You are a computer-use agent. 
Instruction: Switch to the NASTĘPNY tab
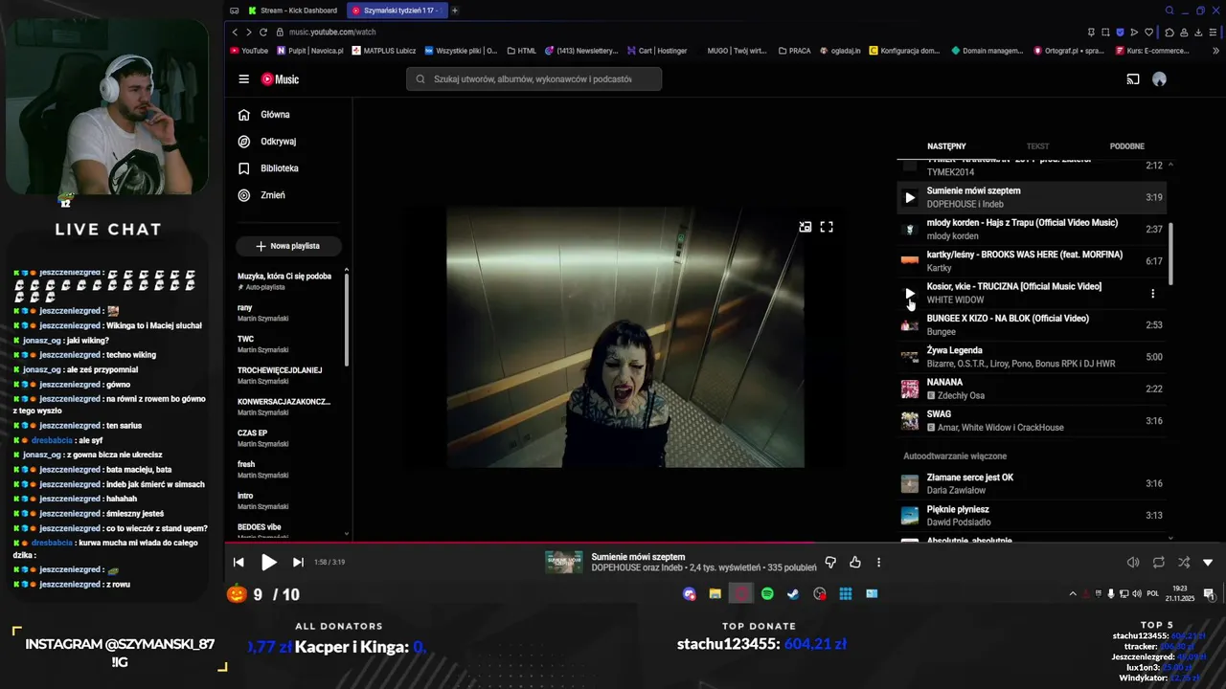pyautogui.click(x=946, y=146)
